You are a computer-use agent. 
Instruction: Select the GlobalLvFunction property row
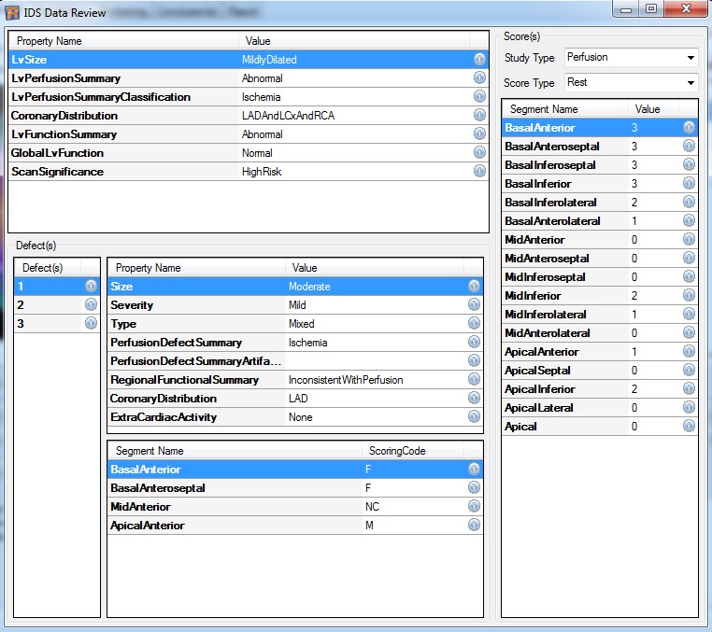(x=121, y=153)
